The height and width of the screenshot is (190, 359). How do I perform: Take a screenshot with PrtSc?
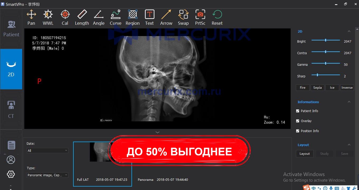click(x=200, y=18)
